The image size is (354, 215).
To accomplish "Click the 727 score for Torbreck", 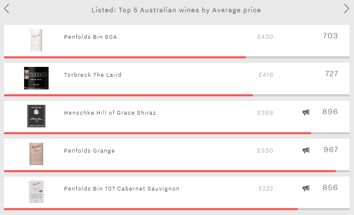I will 332,74.
